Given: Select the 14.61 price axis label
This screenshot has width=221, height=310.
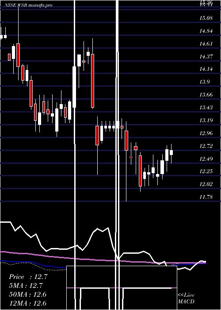Looking at the screenshot, I should [x=206, y=44].
